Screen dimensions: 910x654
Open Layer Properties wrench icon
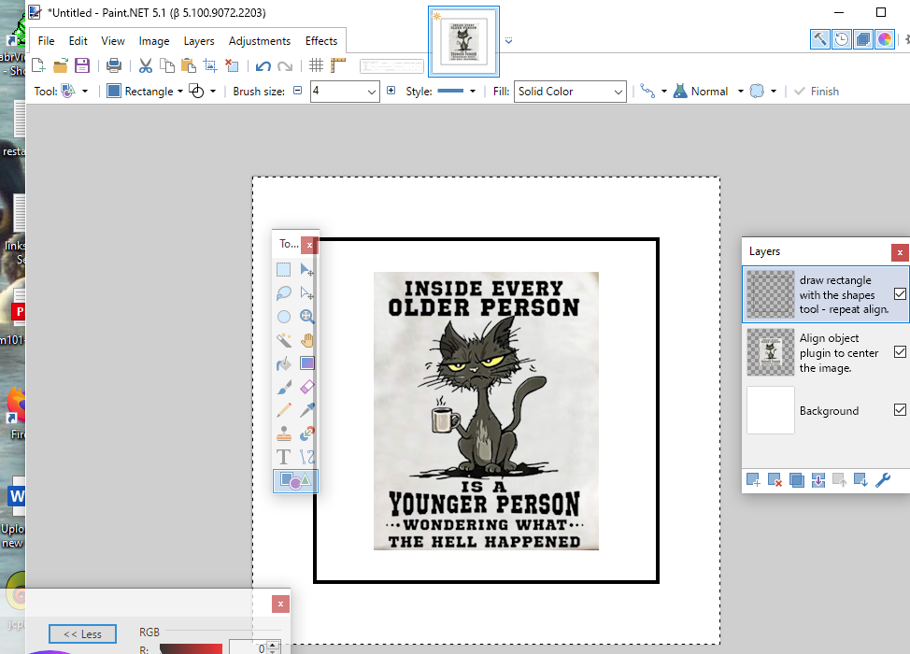pyautogui.click(x=883, y=480)
